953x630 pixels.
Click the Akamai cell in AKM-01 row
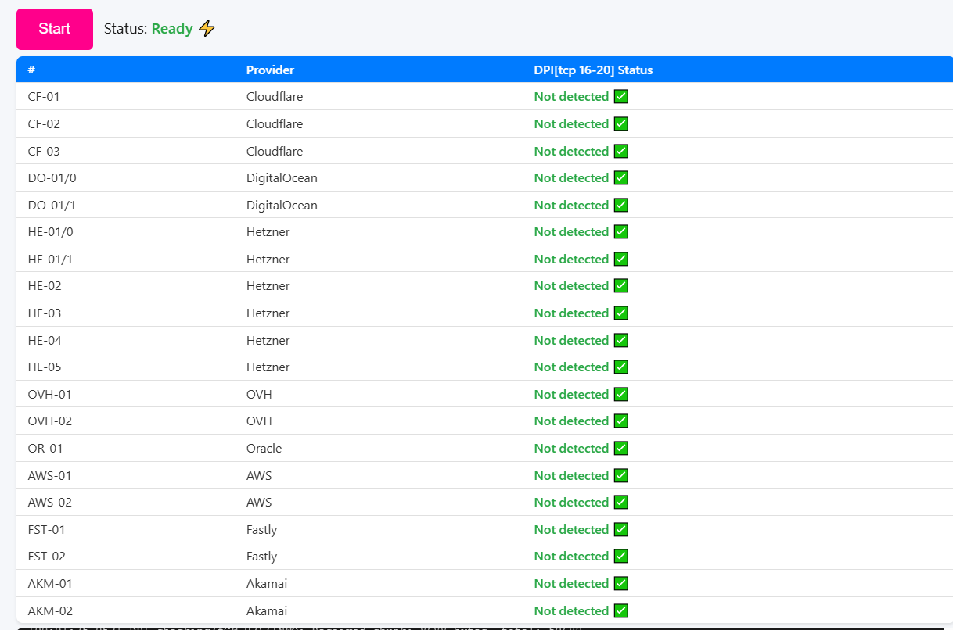pos(267,584)
